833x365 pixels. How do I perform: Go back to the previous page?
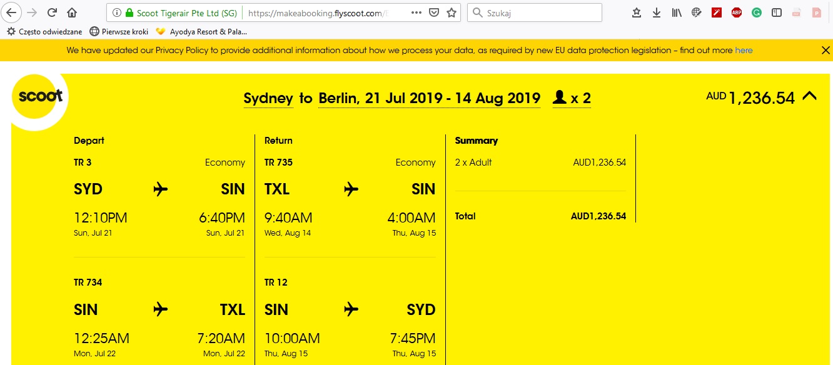[x=13, y=12]
